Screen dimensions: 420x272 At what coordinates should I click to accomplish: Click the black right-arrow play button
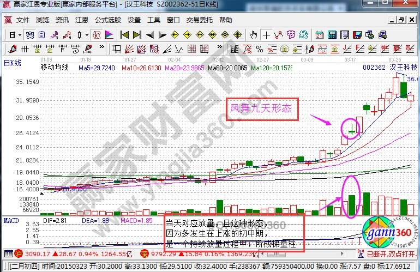[x=163, y=34]
